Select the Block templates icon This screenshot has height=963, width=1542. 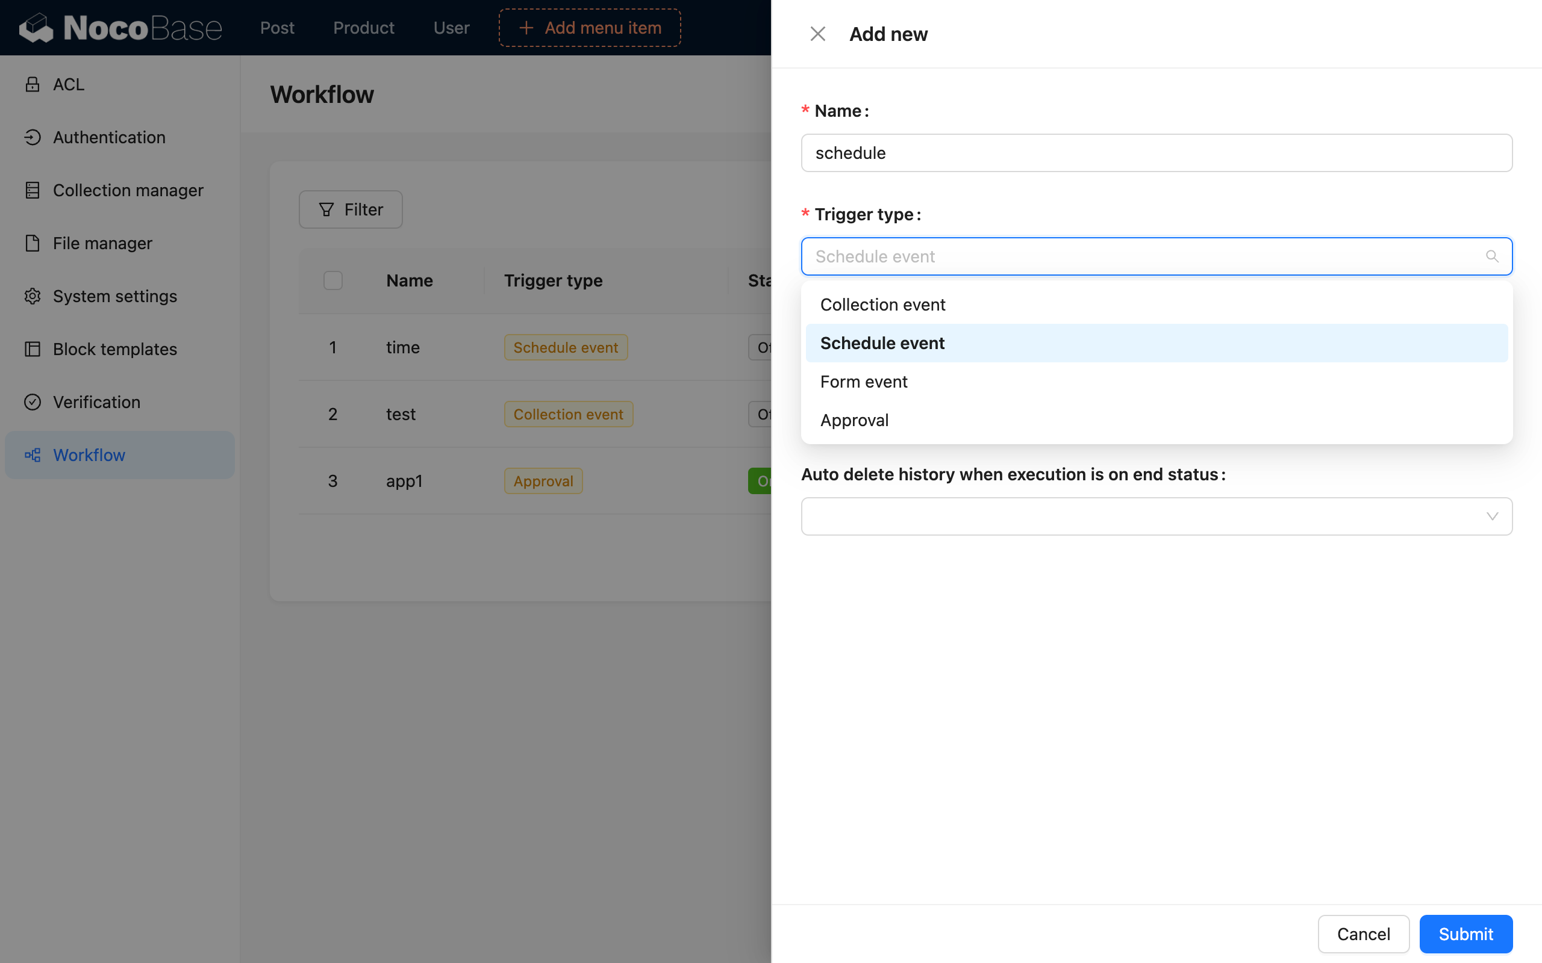point(33,348)
